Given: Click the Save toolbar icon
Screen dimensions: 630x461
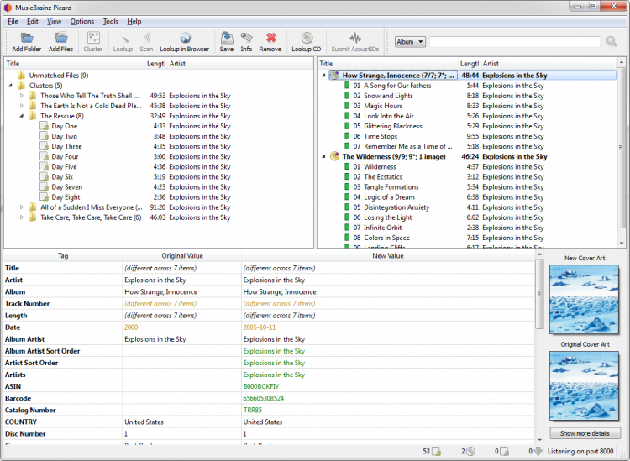Looking at the screenshot, I should pyautogui.click(x=226, y=38).
